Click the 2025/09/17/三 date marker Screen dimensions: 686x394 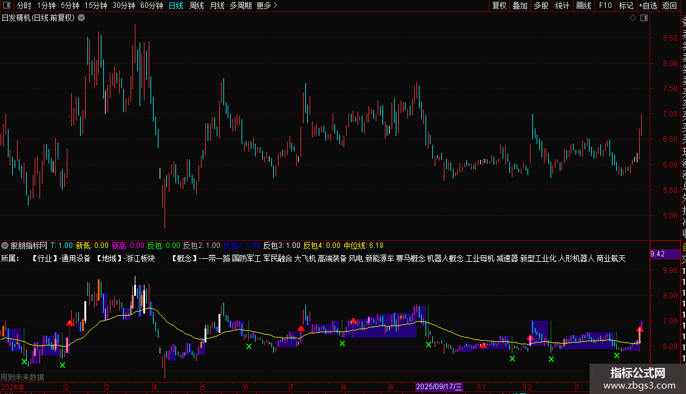tap(439, 387)
